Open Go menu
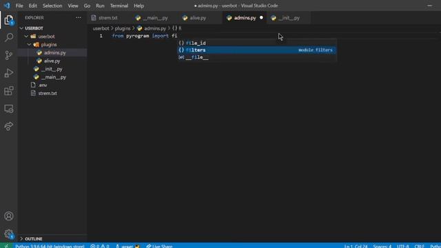 87,6
